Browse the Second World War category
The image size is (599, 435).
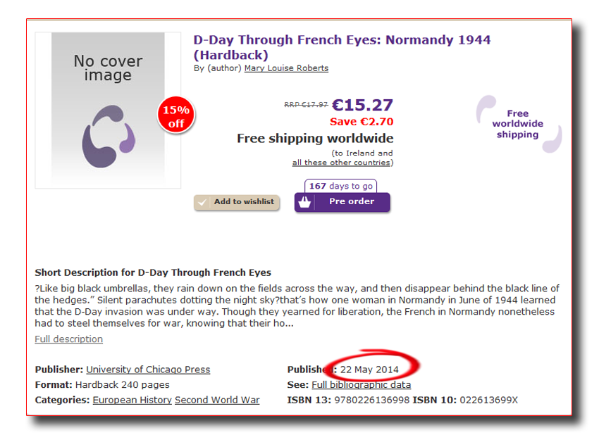click(x=217, y=401)
